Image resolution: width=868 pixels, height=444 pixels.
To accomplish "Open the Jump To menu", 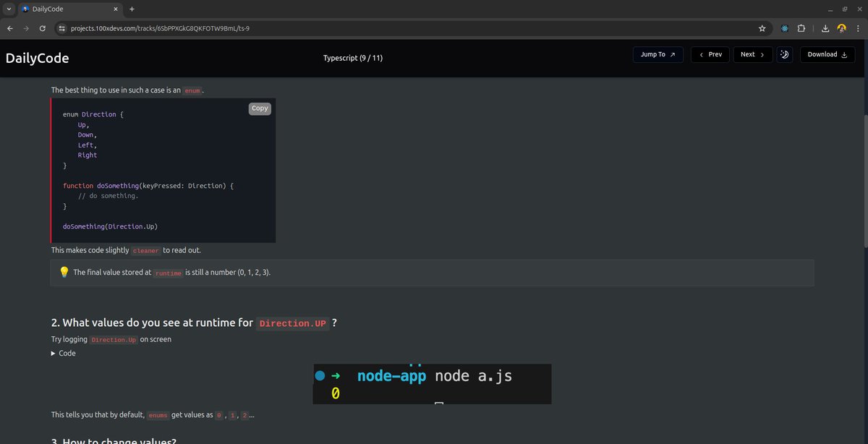I will click(658, 54).
